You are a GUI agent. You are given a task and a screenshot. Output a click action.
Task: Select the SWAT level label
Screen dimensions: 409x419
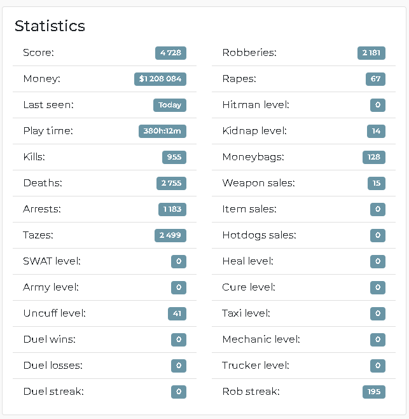(x=52, y=261)
